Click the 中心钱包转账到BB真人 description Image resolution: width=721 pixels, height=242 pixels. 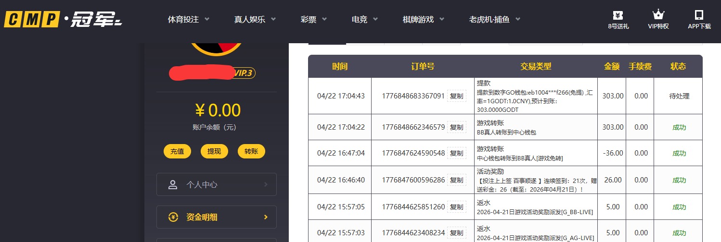tap(519, 158)
